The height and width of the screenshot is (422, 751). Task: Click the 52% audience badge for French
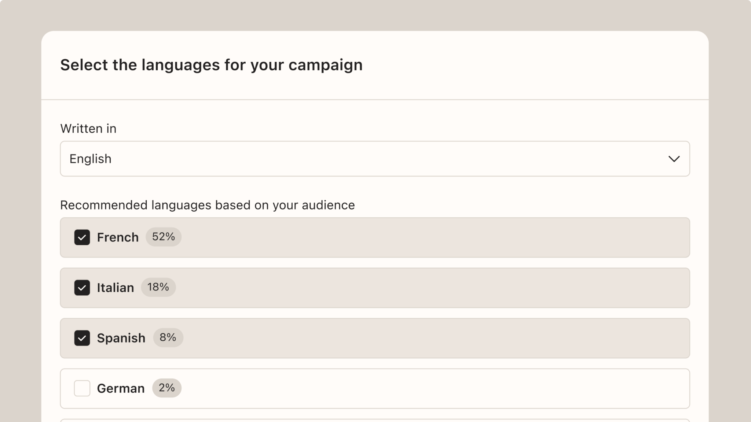click(x=164, y=237)
